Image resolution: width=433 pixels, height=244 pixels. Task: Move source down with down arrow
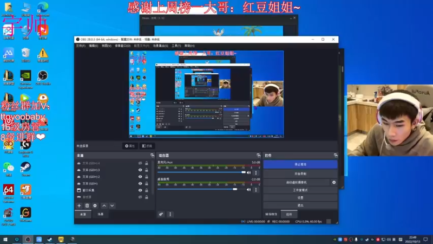[112, 206]
